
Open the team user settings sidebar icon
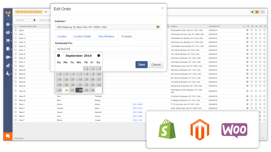coord(8,74)
